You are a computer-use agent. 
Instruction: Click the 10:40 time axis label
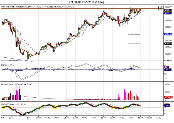click(94, 118)
